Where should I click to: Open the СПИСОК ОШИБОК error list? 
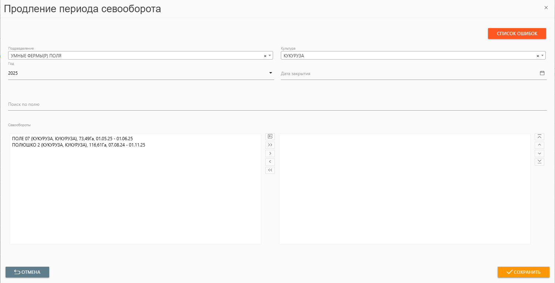[x=517, y=33]
